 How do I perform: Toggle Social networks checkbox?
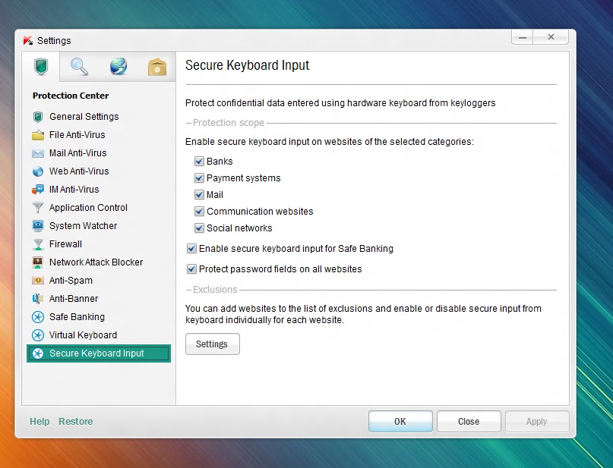tap(199, 228)
